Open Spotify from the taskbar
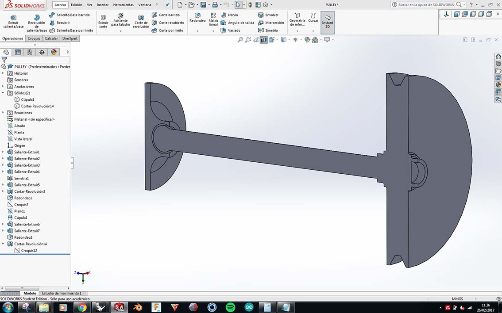 click(231, 308)
